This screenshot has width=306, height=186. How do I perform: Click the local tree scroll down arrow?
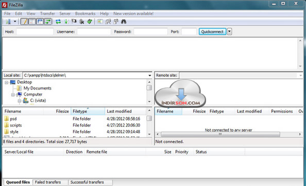coord(149,102)
